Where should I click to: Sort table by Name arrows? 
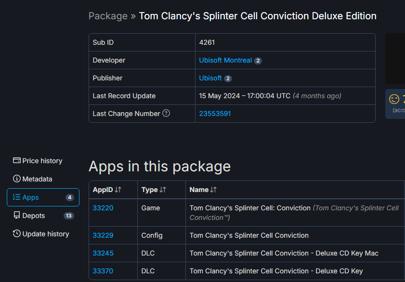click(213, 190)
